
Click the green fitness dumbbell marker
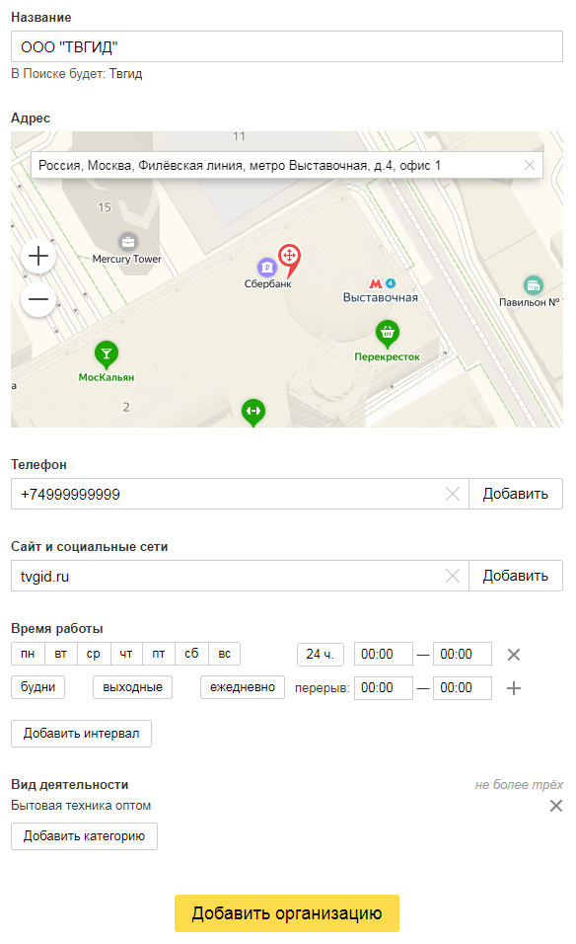pyautogui.click(x=253, y=413)
